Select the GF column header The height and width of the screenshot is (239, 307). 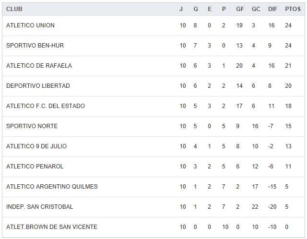click(x=240, y=9)
